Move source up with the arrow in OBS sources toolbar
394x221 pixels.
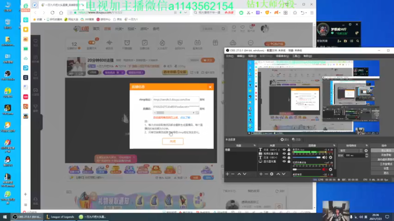click(278, 174)
